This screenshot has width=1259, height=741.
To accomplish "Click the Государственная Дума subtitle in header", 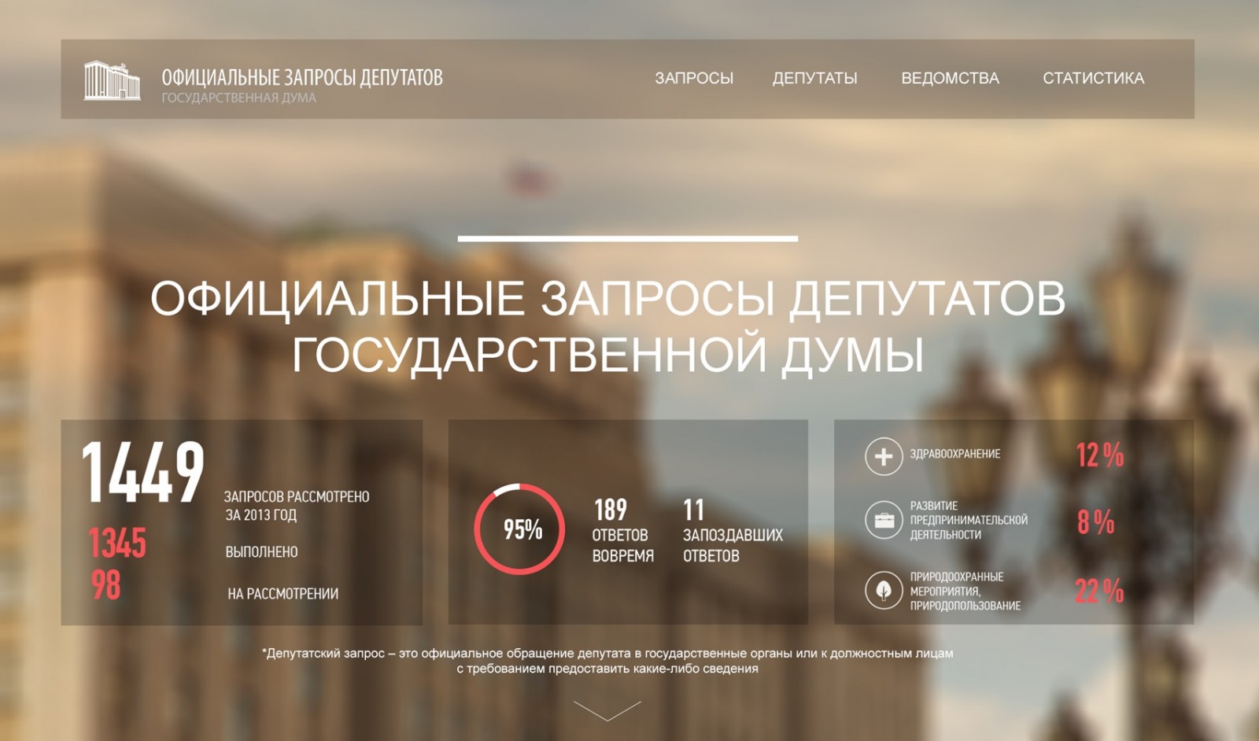I will point(239,98).
